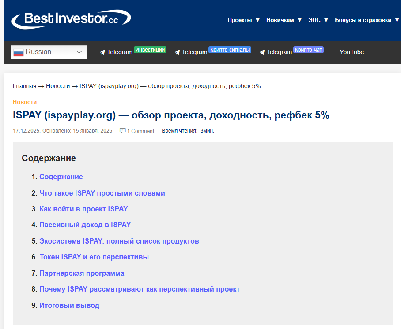Jump to Итоговый вывод section

coord(69,305)
